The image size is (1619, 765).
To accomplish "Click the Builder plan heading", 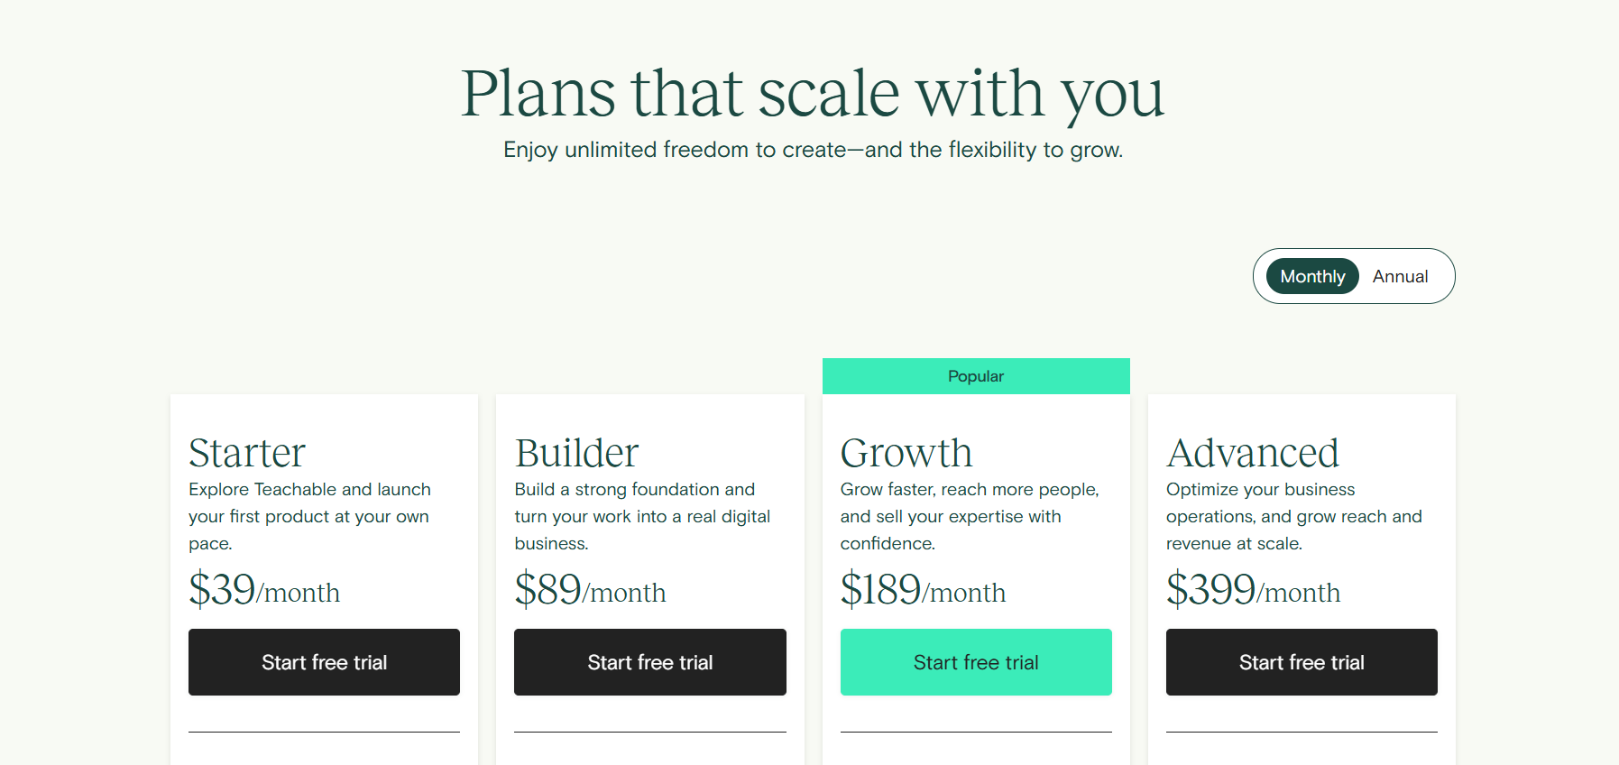I will tap(576, 453).
